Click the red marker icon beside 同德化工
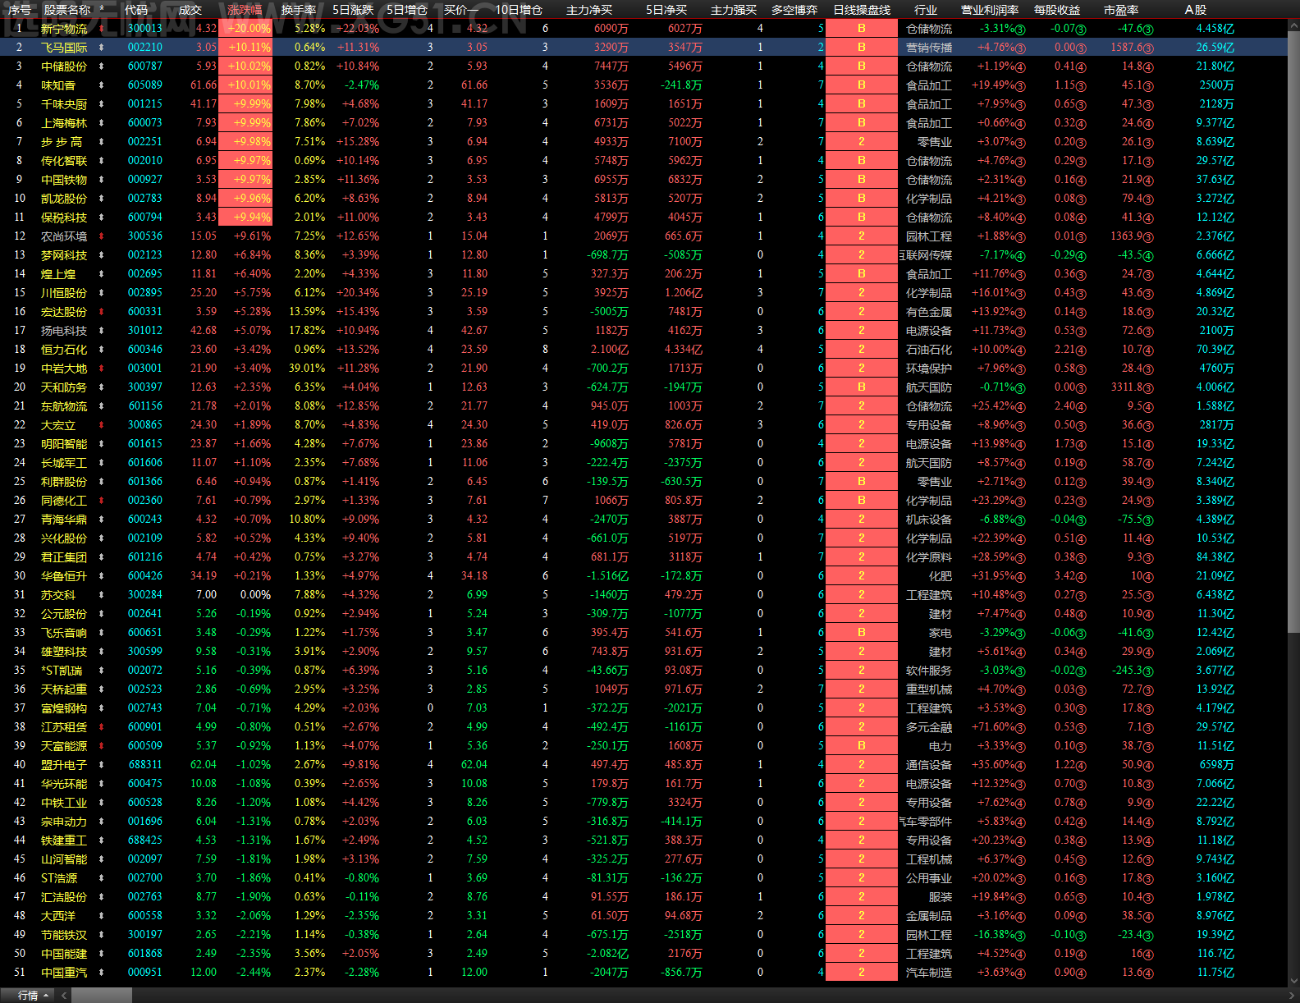Screen dimensions: 1300x1003 pos(102,501)
